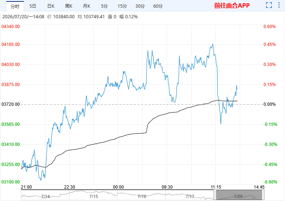Screen dimensions: 285x201
Task: Click the left handle of range selector
Action: click(215, 195)
